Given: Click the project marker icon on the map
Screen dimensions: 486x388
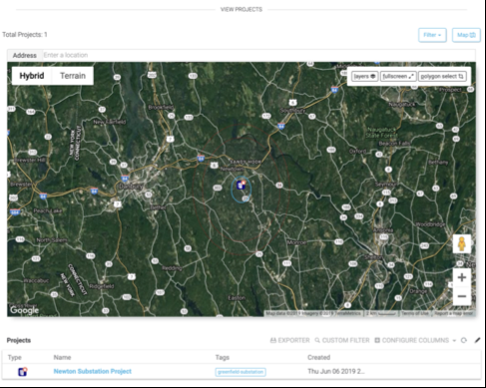Looking at the screenshot, I should [242, 185].
